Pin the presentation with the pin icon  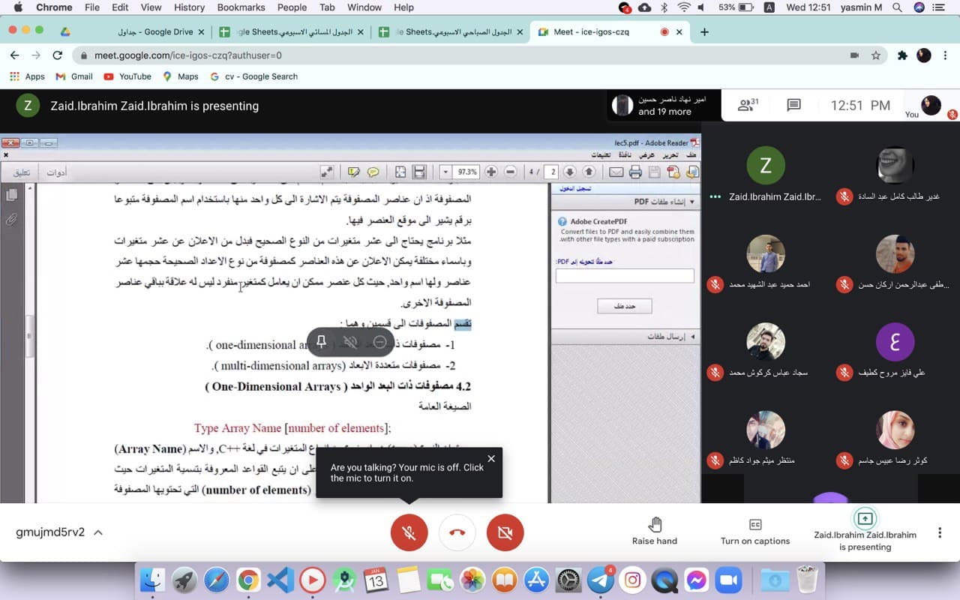click(321, 342)
